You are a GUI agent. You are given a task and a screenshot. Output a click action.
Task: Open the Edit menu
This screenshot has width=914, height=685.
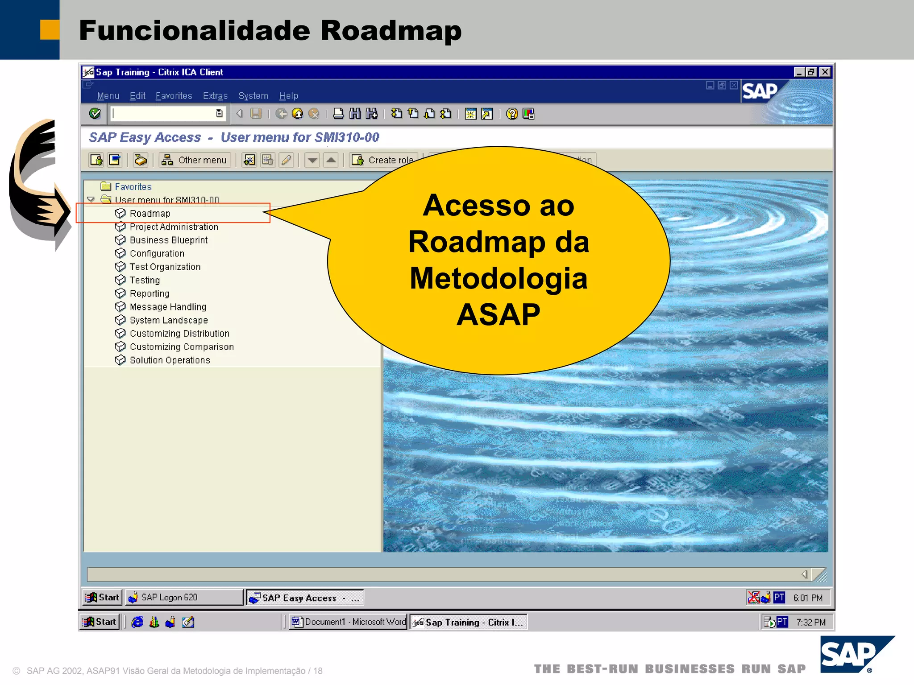(137, 96)
